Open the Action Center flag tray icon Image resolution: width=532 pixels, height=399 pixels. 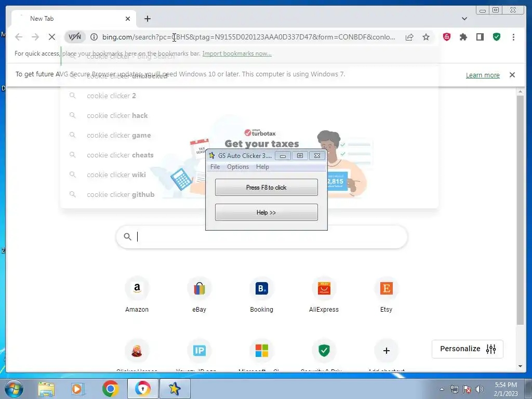coord(467,389)
